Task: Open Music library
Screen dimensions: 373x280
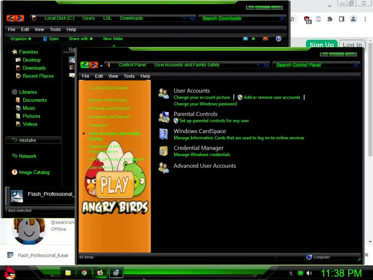Action: tap(29, 108)
